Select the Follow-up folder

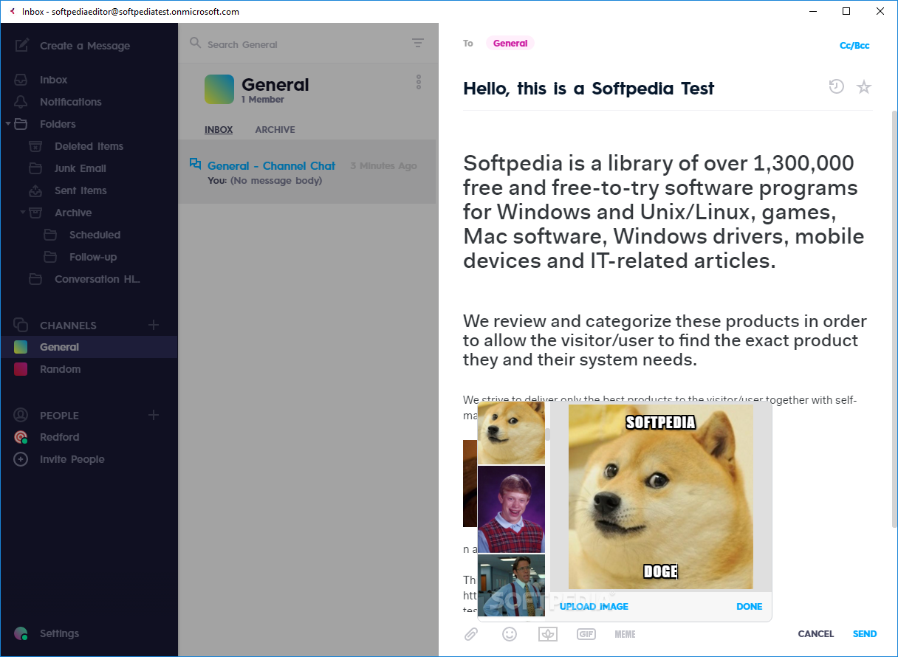point(93,257)
